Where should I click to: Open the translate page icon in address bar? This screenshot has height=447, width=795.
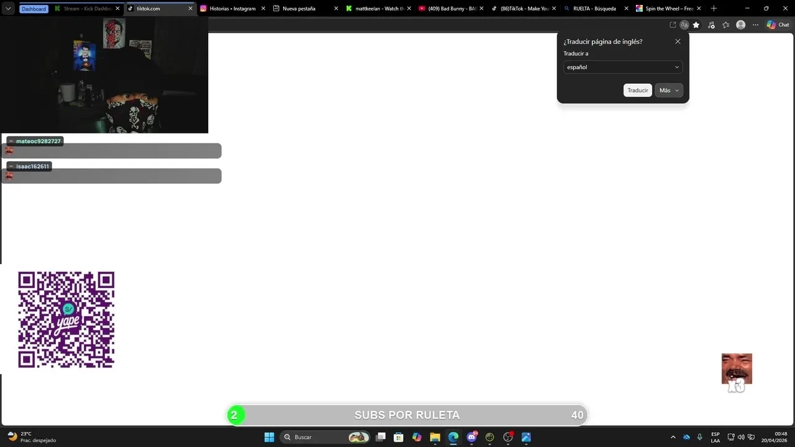click(x=684, y=25)
